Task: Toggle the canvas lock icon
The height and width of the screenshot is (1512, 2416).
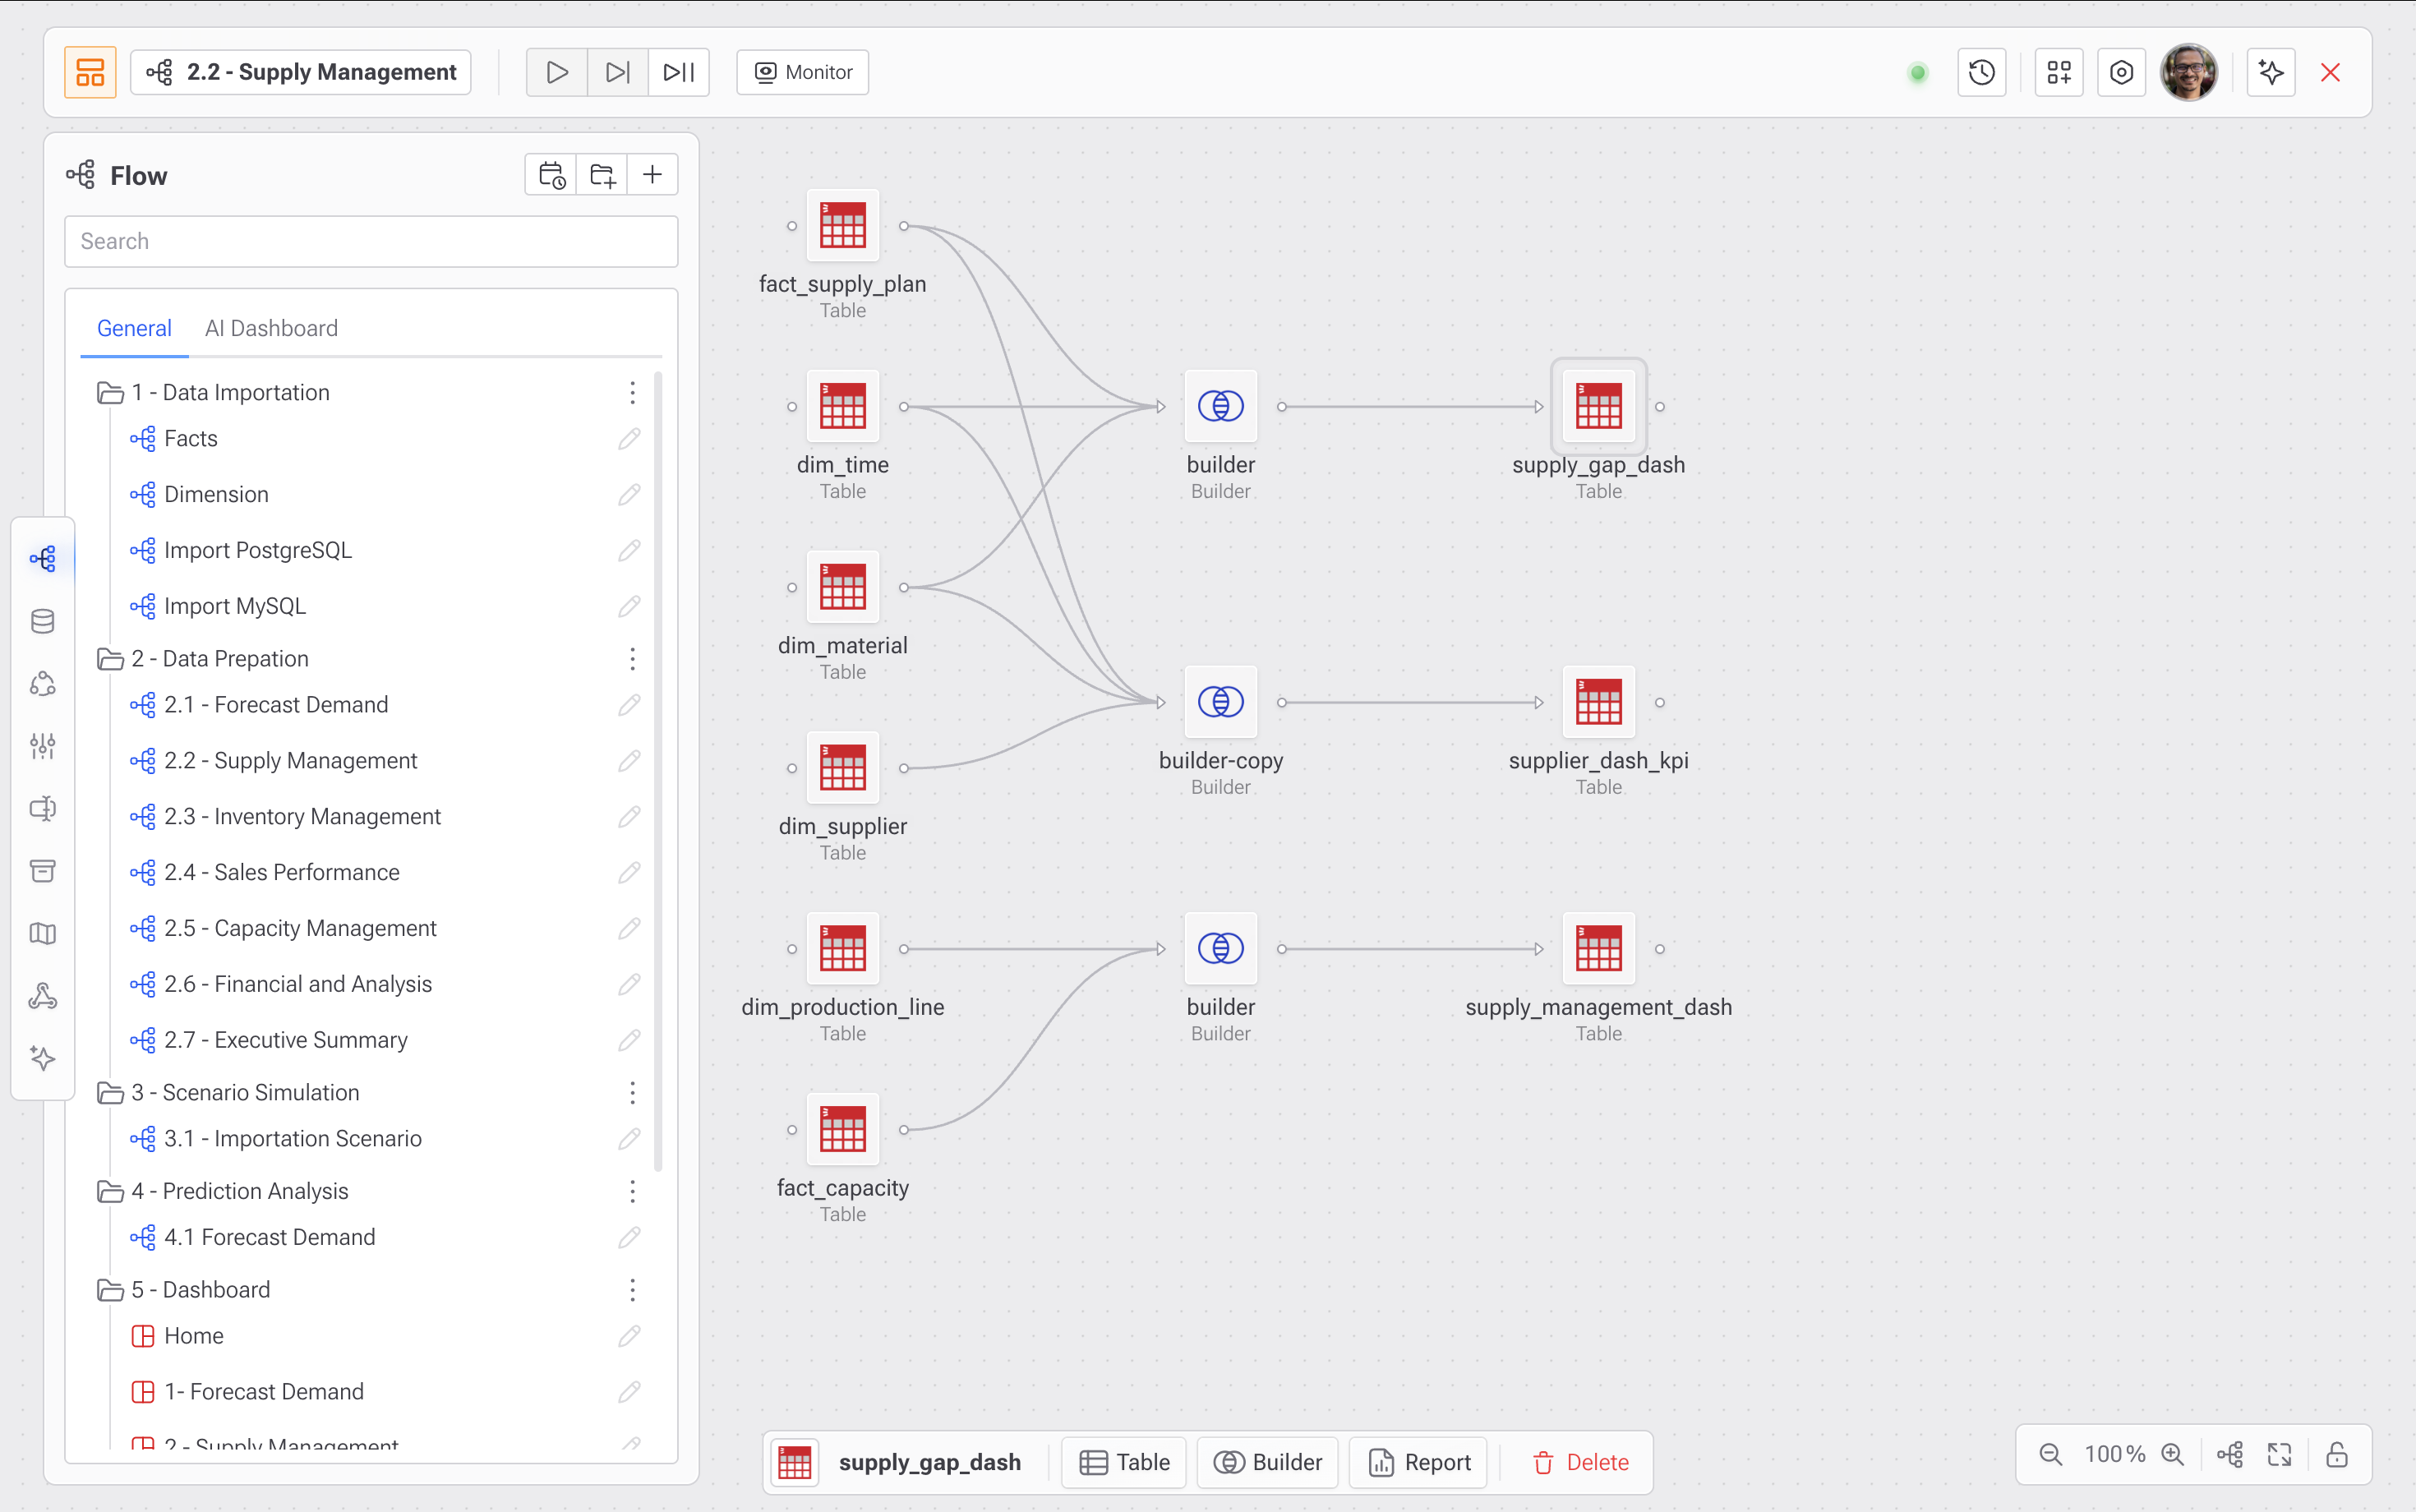Action: click(x=2336, y=1454)
